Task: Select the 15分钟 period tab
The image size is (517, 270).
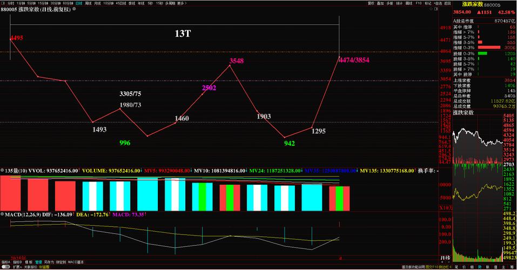Action: [x=43, y=3]
